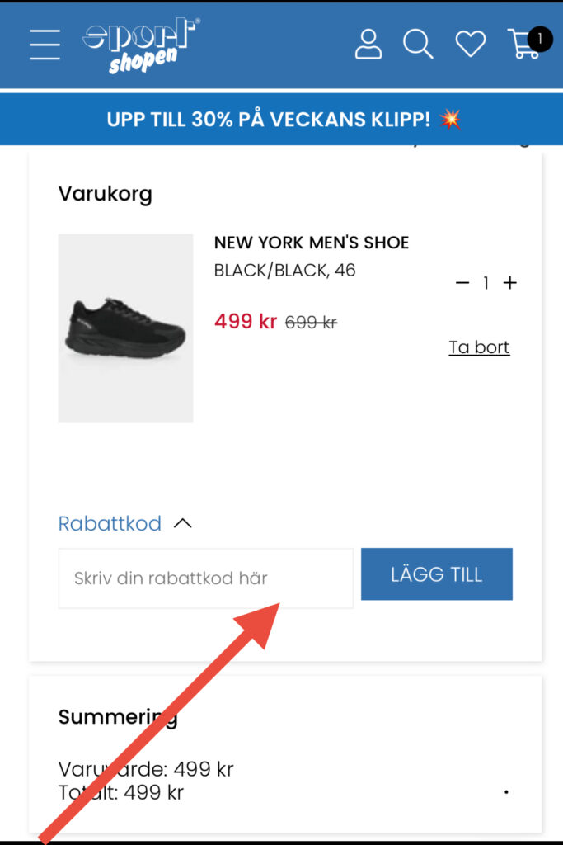
Task: Click the search magnifier icon
Action: (418, 44)
